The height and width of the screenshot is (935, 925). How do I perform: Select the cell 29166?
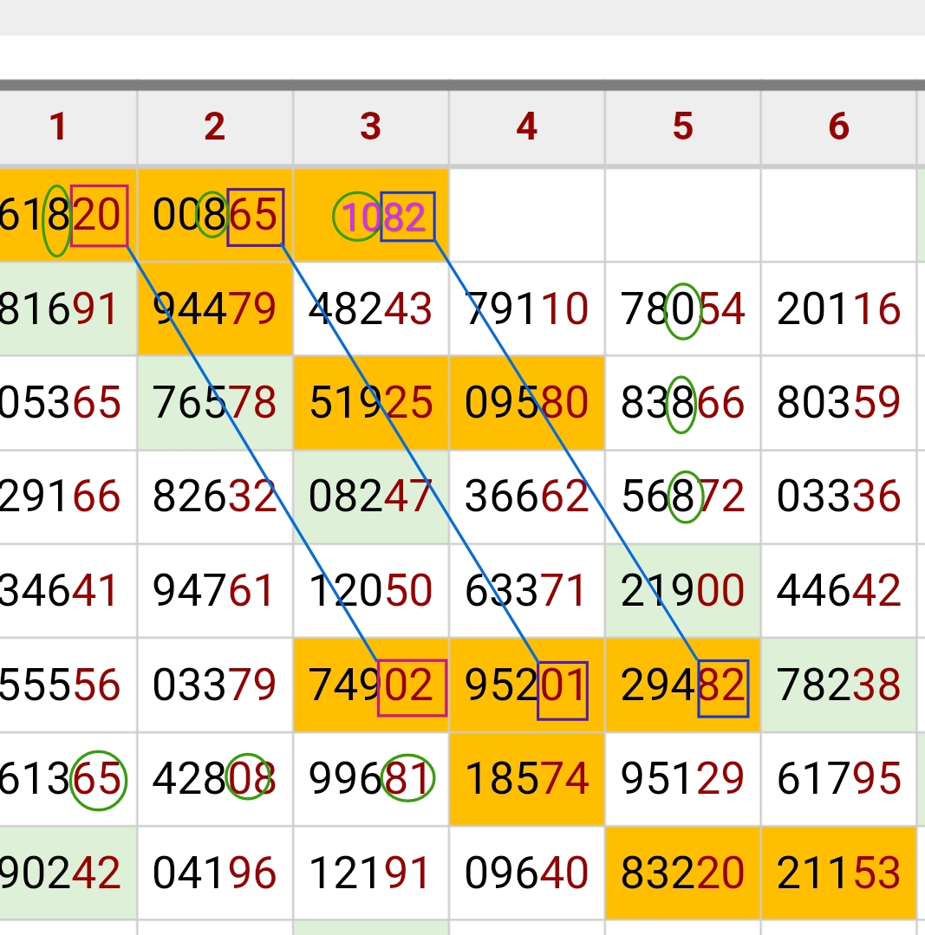(68, 497)
